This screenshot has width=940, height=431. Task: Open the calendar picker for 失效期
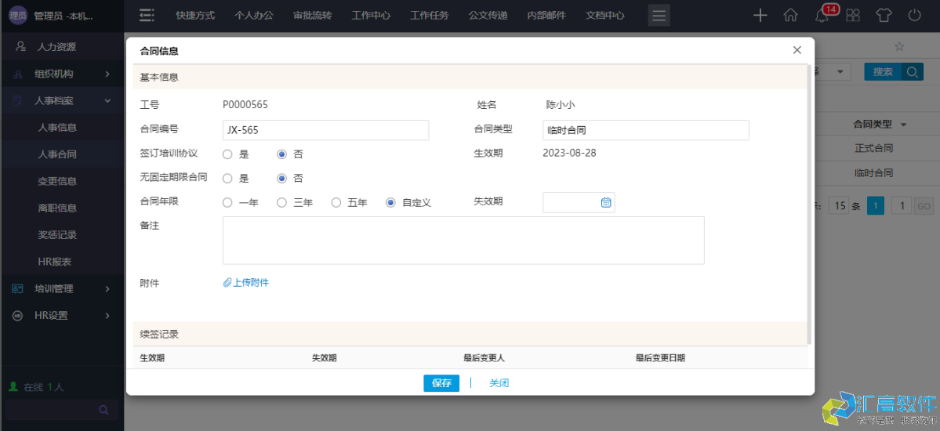point(605,202)
